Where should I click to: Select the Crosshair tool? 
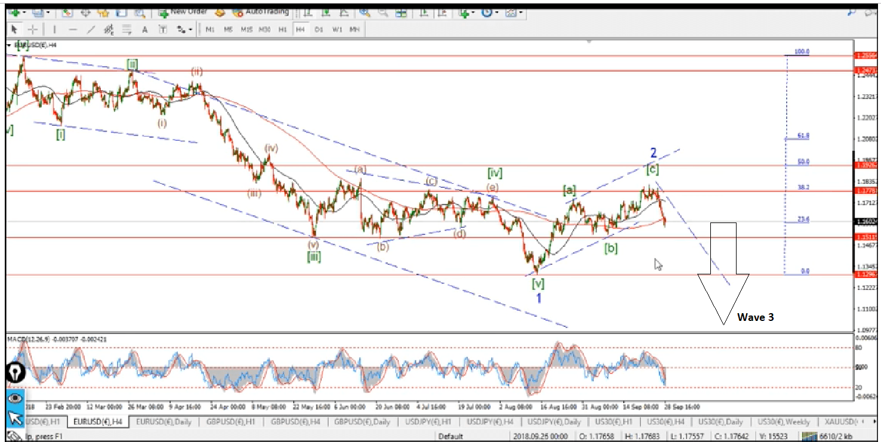coord(33,29)
